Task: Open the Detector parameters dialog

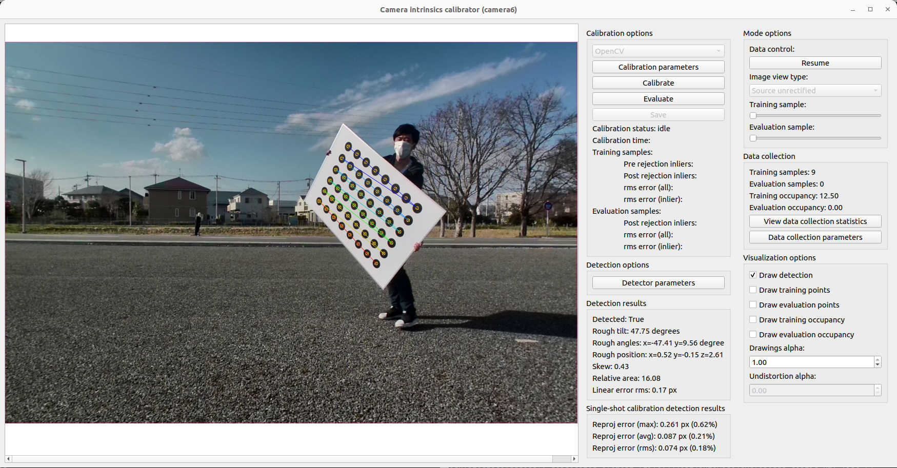Action: pos(658,282)
